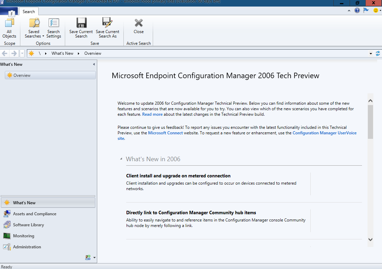This screenshot has width=382, height=269.
Task: Expand the address bar history dropdown
Action: click(x=371, y=53)
